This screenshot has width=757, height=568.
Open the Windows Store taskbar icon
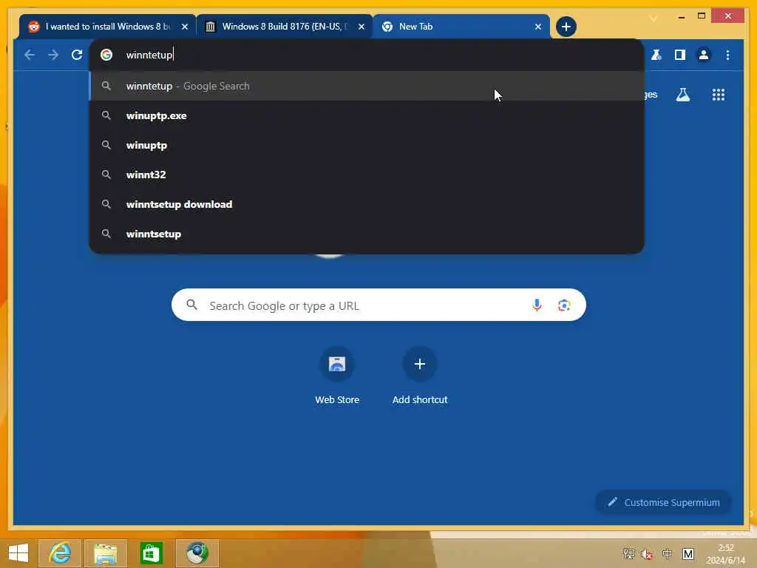[151, 553]
